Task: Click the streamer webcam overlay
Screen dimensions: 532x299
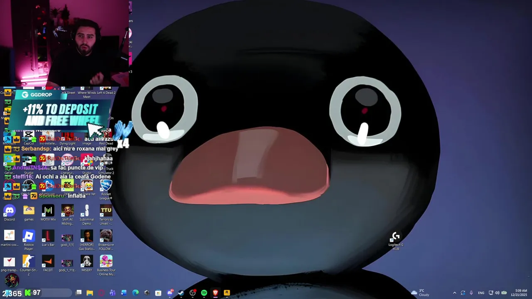Action: point(64,43)
